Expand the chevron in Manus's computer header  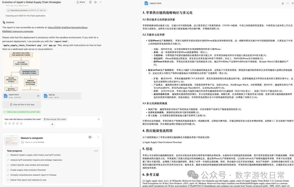pyautogui.click(x=98, y=137)
